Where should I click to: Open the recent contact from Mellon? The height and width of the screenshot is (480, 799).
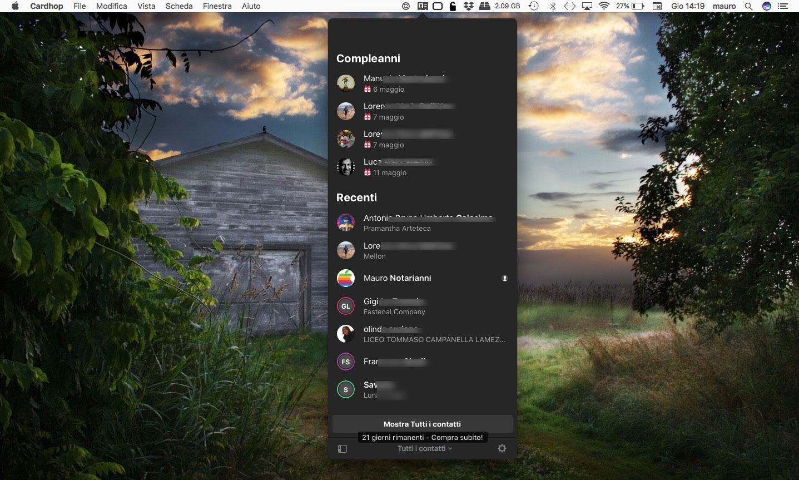click(423, 250)
